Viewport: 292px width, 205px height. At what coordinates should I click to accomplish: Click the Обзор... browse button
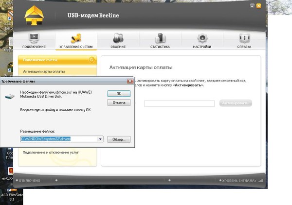[x=119, y=139]
